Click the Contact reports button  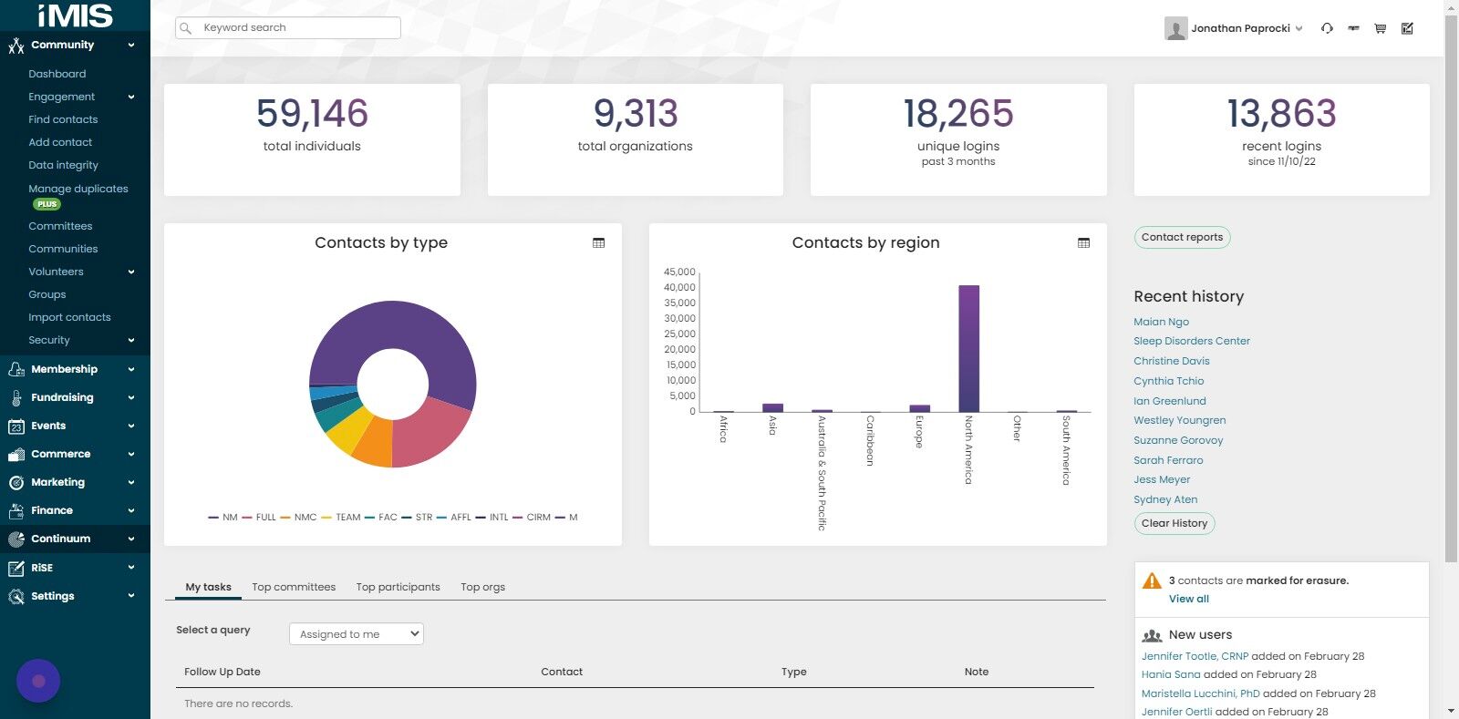point(1183,237)
